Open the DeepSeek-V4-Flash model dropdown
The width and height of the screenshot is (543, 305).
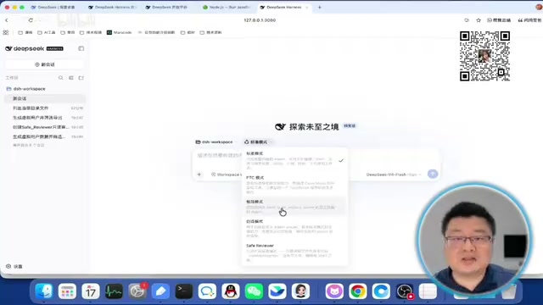click(394, 175)
